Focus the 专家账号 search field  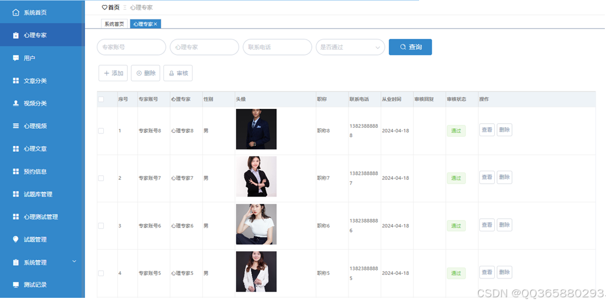(131, 47)
